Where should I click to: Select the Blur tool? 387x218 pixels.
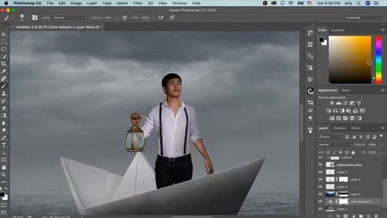point(4,123)
